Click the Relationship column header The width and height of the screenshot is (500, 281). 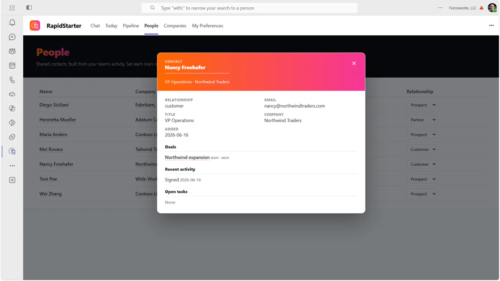click(419, 91)
